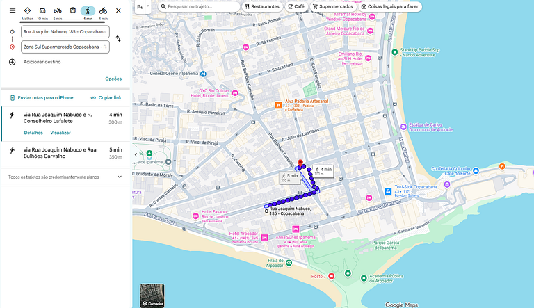Open the hamburger main menu
The image size is (534, 308).
[13, 10]
